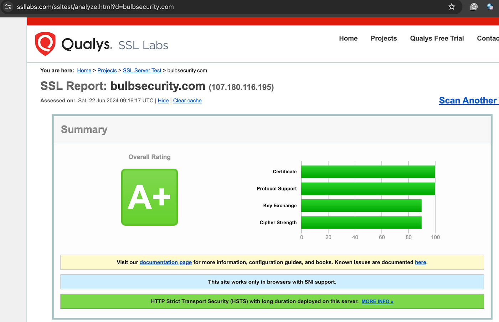Click the browser profile globe icon
Image resolution: width=499 pixels, height=322 pixels.
point(491,6)
